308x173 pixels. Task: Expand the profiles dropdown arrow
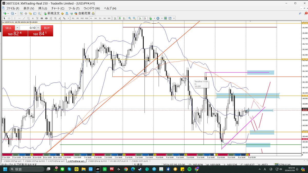tap(16, 13)
